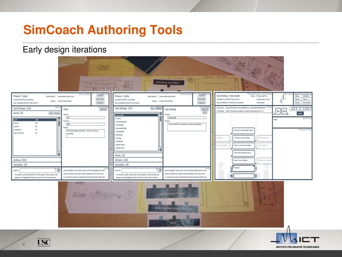The image size is (342, 257).
Task: Click the left triangle beside the chat entry box
Action: pyautogui.click(x=231, y=176)
